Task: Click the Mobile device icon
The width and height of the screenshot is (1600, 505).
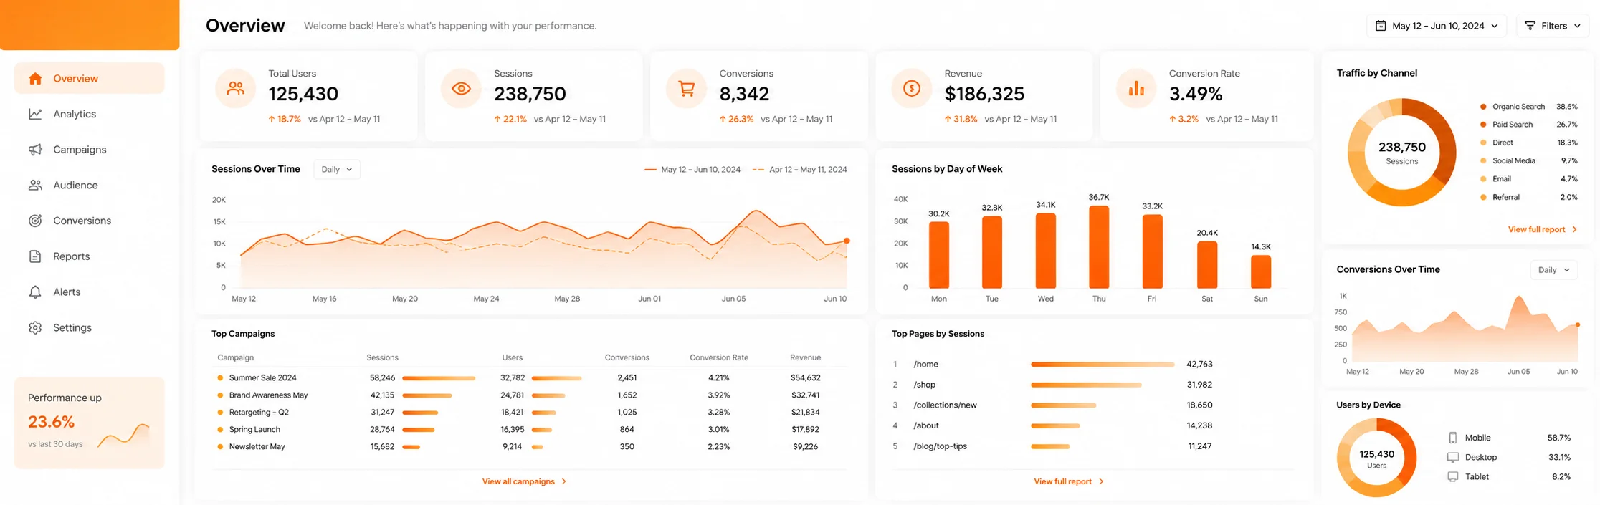Action: (x=1453, y=438)
